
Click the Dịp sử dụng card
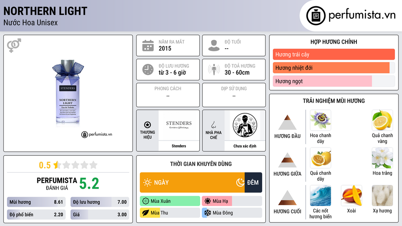click(234, 95)
